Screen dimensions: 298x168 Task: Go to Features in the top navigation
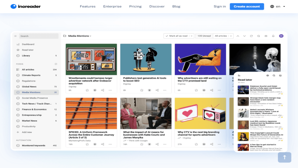click(x=88, y=6)
